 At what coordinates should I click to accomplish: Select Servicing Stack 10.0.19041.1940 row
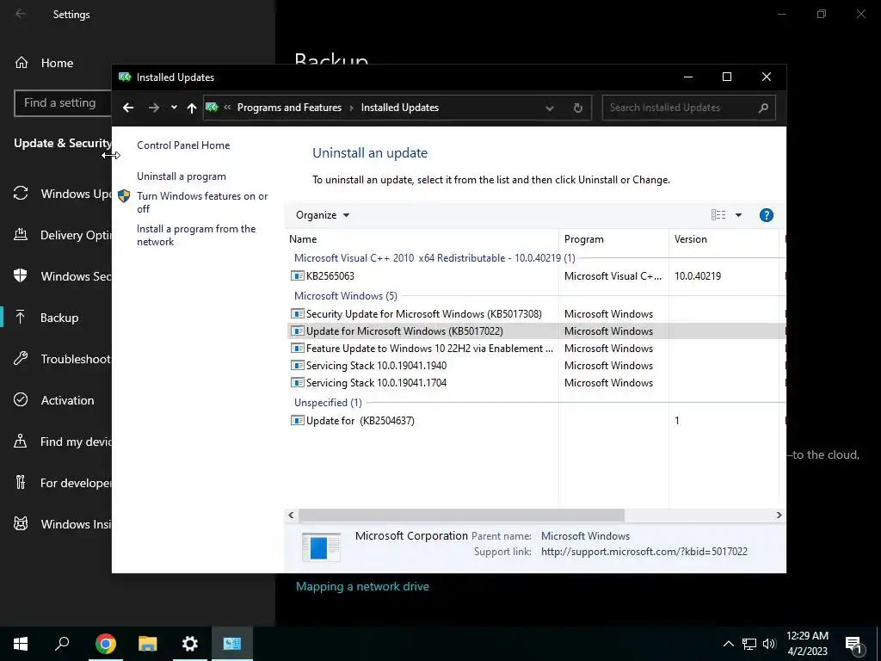[x=535, y=365]
